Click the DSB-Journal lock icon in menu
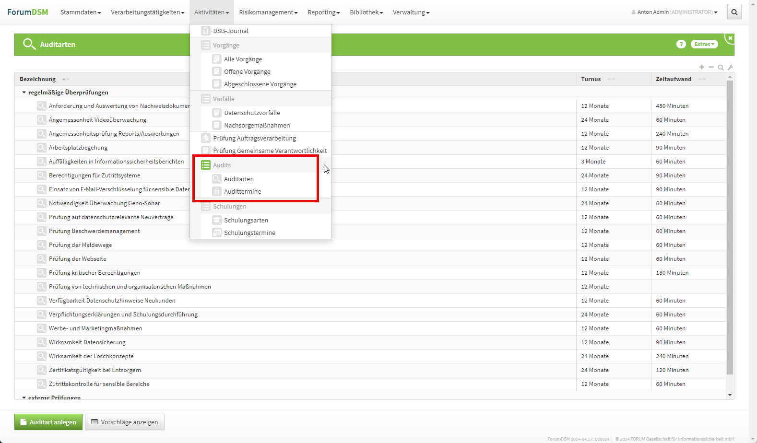 206,31
